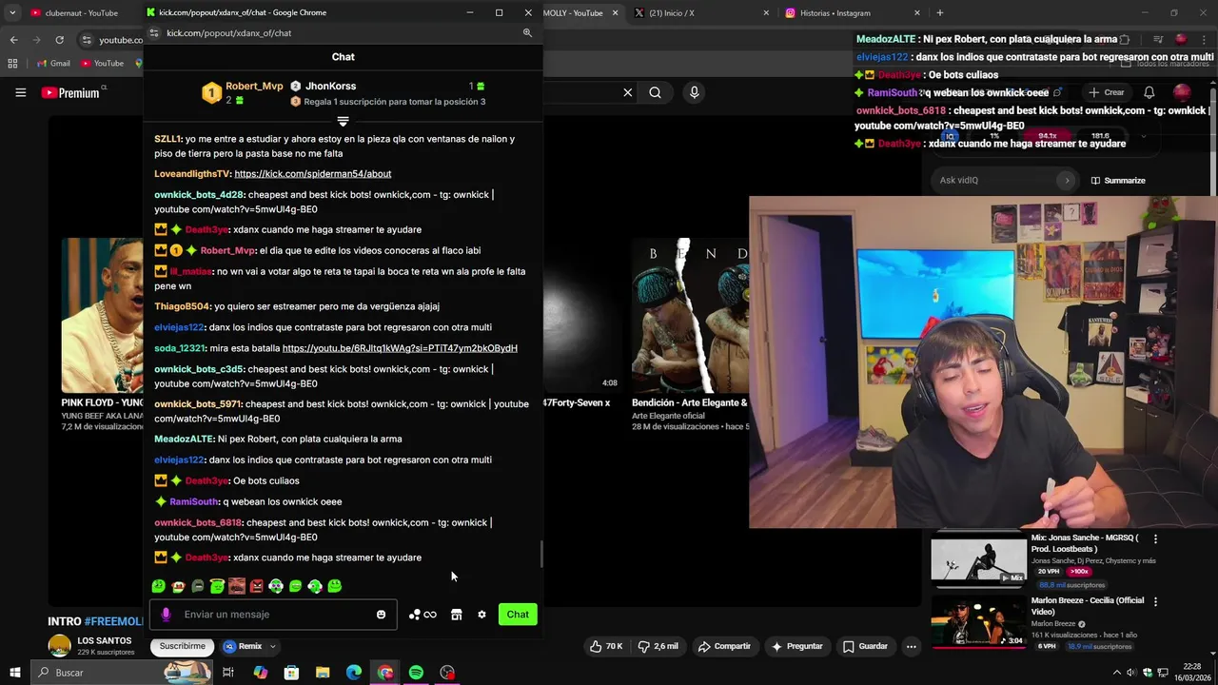Go back in the main Chrome window
The height and width of the screenshot is (685, 1218).
pos(13,40)
